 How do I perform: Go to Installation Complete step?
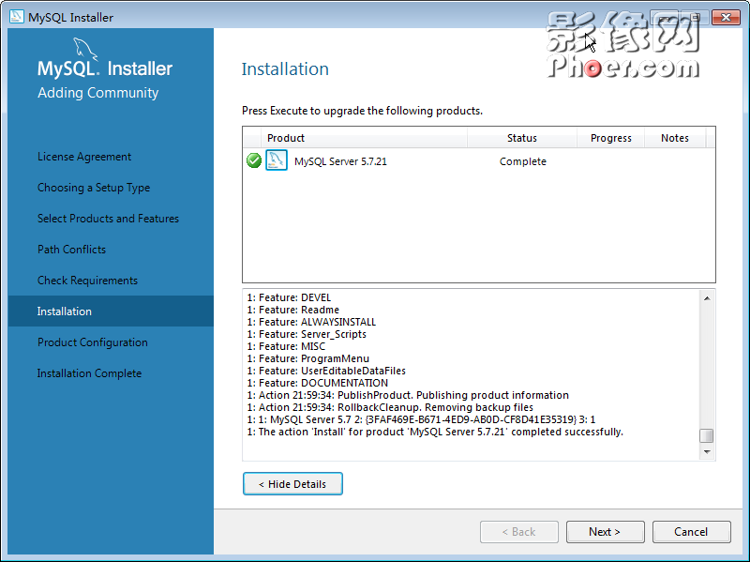point(89,373)
